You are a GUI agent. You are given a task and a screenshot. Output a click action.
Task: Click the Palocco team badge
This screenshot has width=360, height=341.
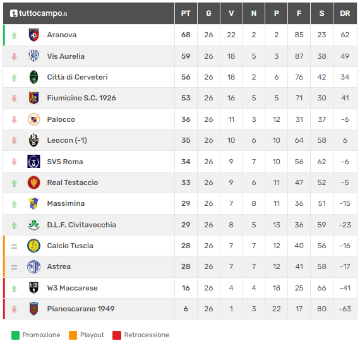tap(33, 119)
